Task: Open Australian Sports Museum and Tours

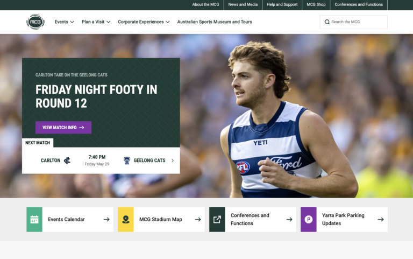Action: point(215,22)
